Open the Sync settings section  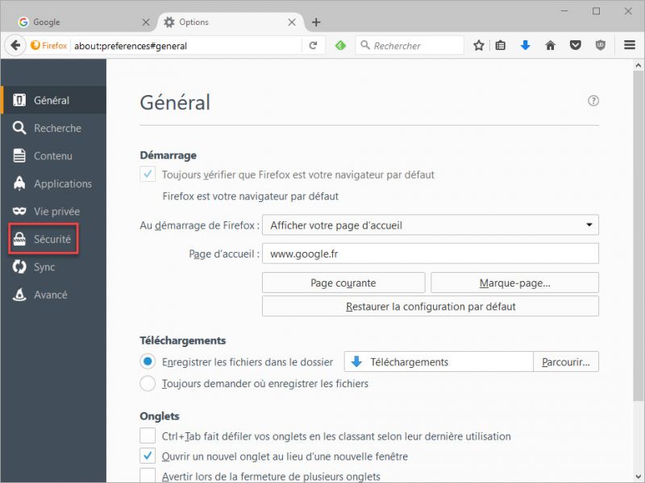point(53,267)
